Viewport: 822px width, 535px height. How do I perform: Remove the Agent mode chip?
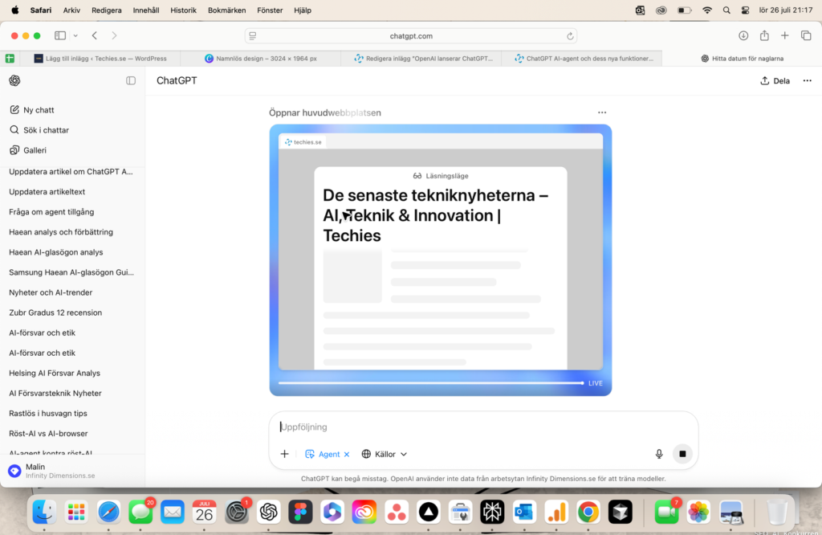pyautogui.click(x=347, y=455)
